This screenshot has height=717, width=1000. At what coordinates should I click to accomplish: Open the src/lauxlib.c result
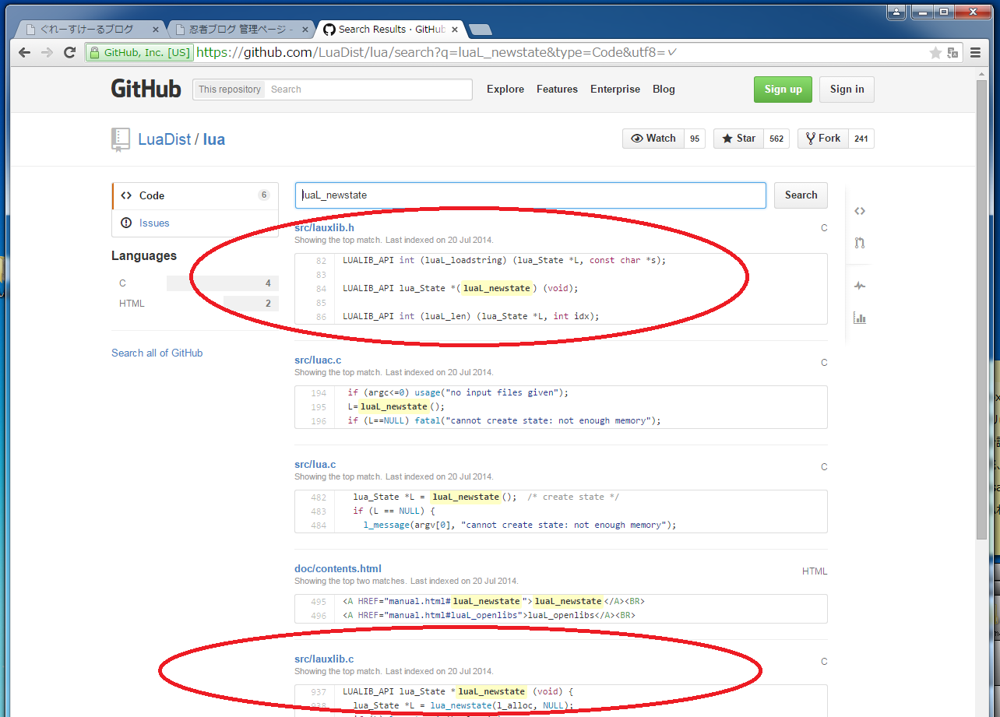(x=324, y=659)
